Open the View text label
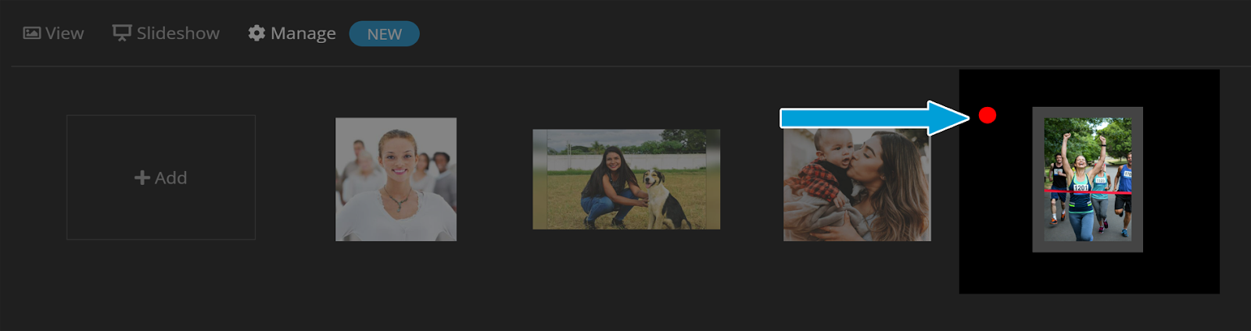This screenshot has height=331, width=1251. [x=64, y=34]
